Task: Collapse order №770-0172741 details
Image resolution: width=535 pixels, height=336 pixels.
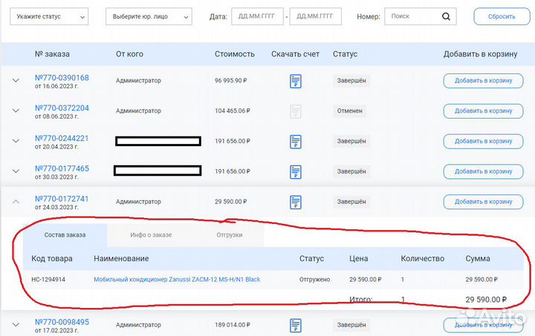Action: [16, 202]
